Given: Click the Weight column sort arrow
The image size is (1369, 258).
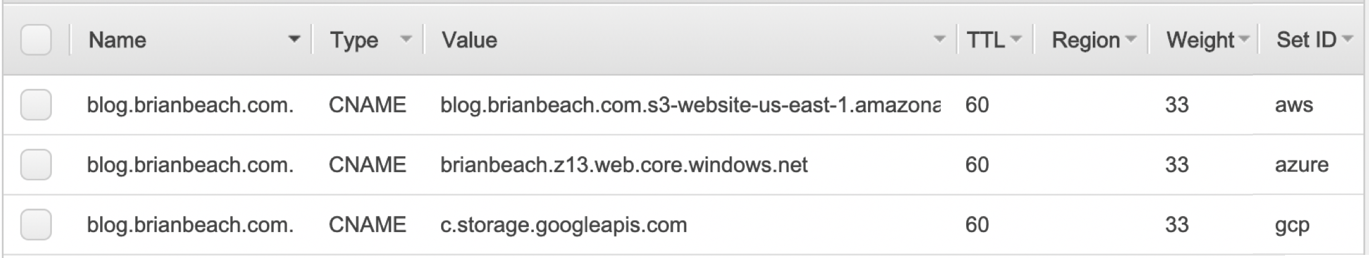Looking at the screenshot, I should pos(1243,40).
